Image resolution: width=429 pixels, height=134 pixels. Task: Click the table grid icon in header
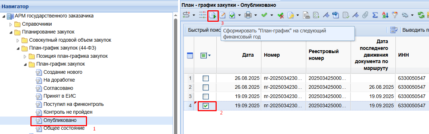(189, 55)
